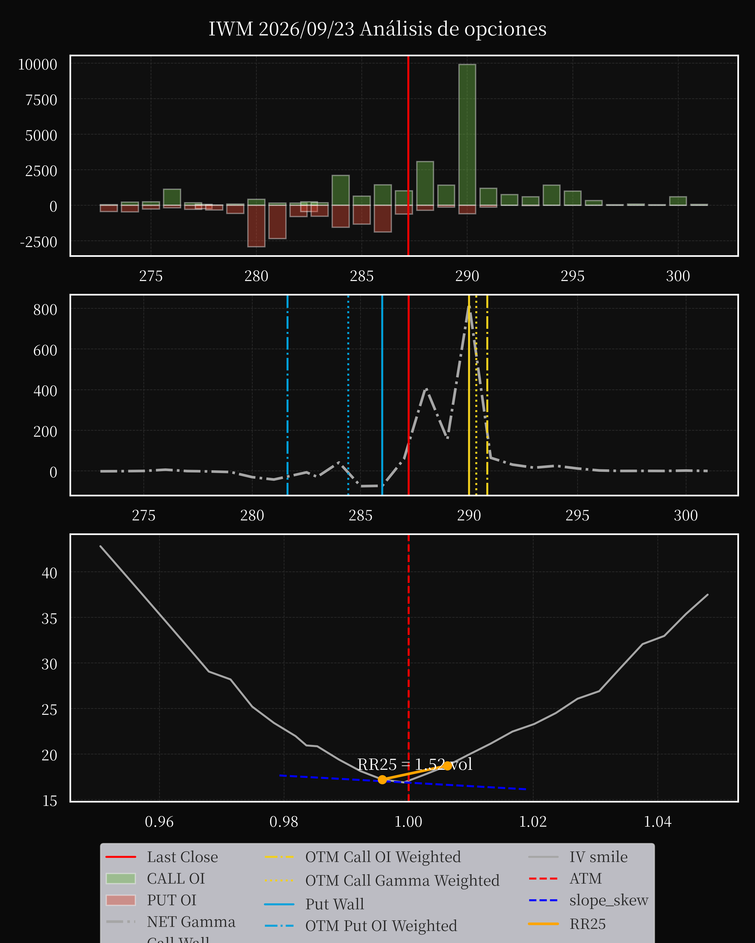Click the '1.00' moneyness axis label
Image resolution: width=755 pixels, height=943 pixels.
pyautogui.click(x=408, y=821)
